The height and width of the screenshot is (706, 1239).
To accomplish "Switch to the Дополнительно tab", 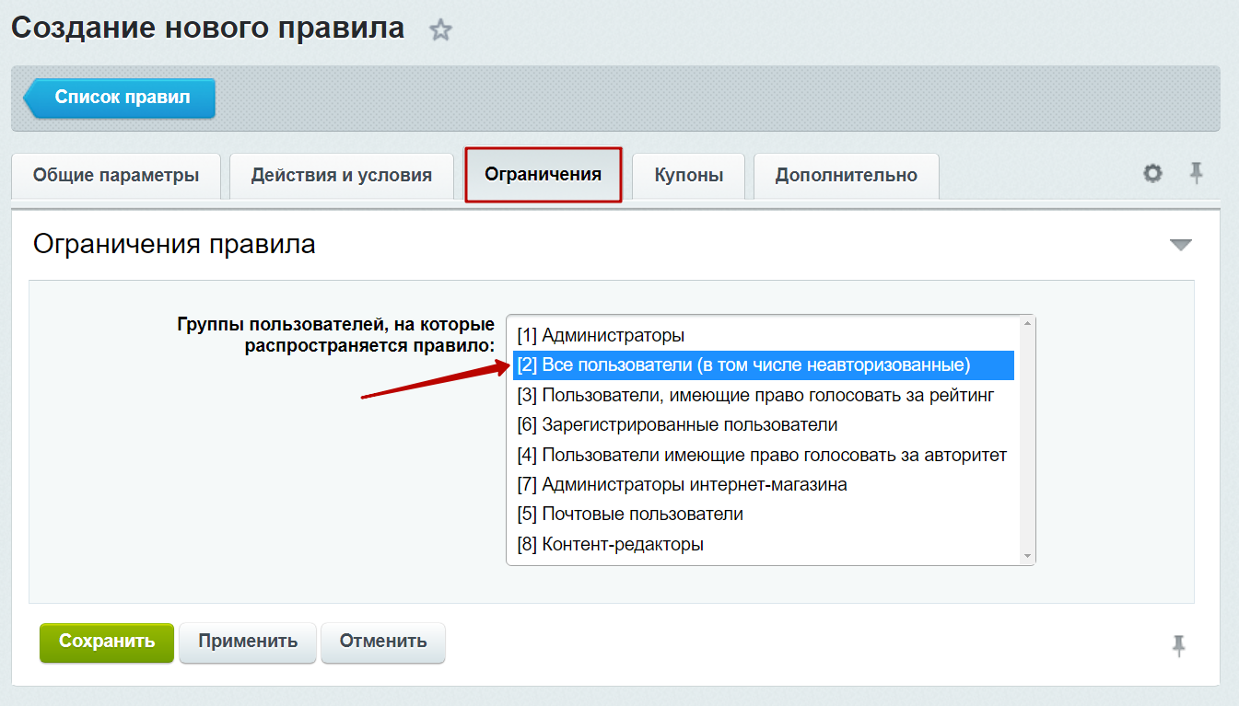I will (x=847, y=176).
